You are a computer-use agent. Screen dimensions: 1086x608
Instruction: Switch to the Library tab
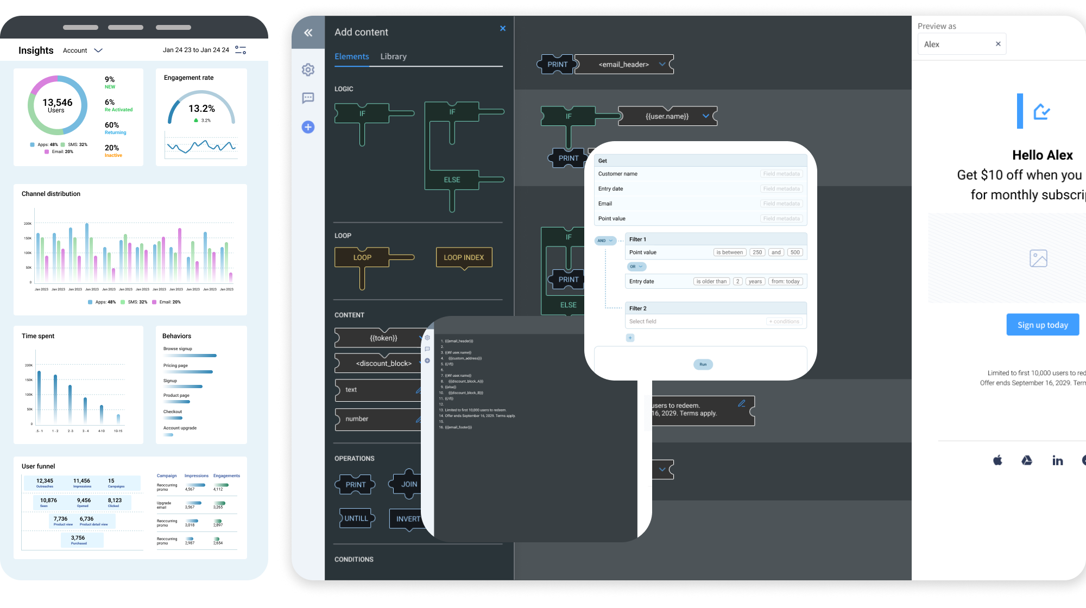(x=393, y=56)
